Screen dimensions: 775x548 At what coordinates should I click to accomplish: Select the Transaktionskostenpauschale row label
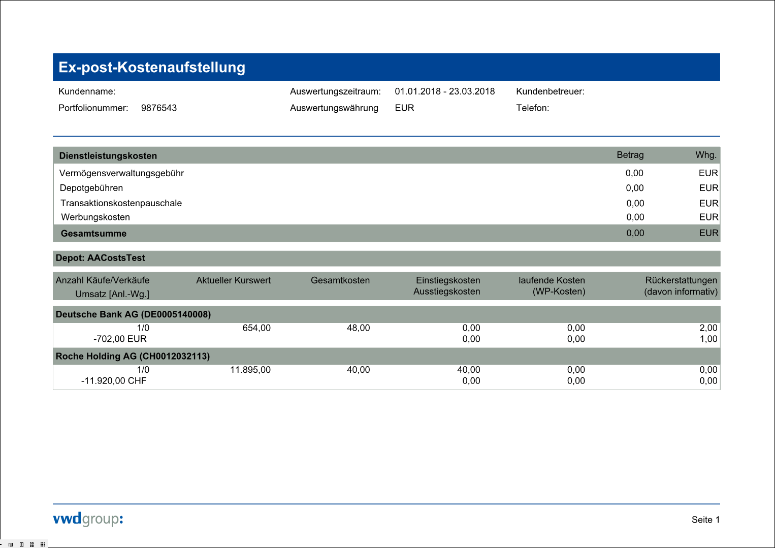(121, 203)
